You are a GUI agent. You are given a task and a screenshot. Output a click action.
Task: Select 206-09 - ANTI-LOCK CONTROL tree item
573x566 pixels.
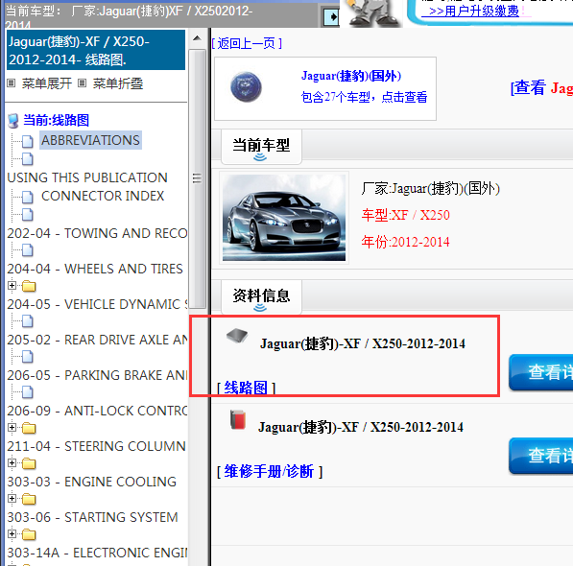pos(97,412)
